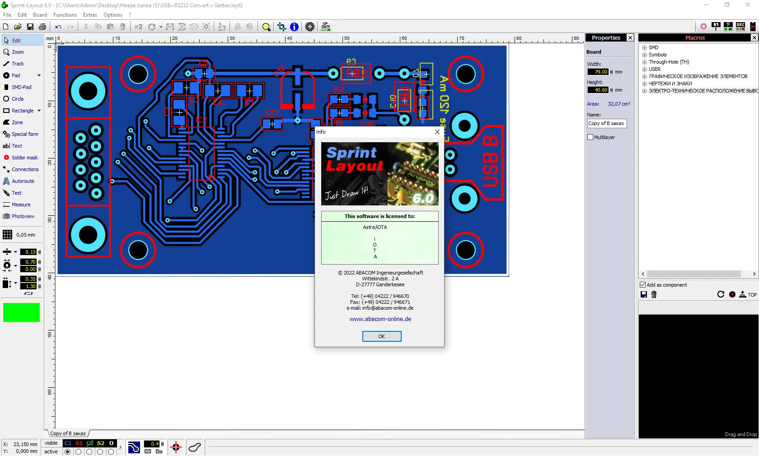The width and height of the screenshot is (759, 456).
Task: Close the Info dialog with X
Action: tap(437, 132)
